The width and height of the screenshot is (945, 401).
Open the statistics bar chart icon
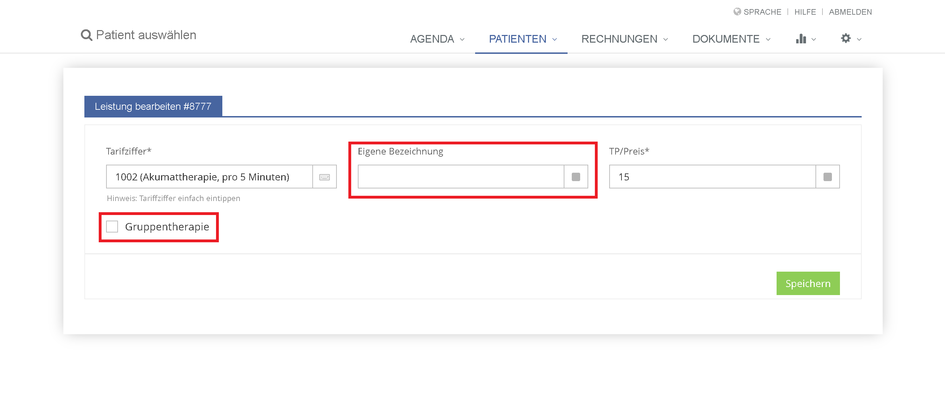point(800,39)
